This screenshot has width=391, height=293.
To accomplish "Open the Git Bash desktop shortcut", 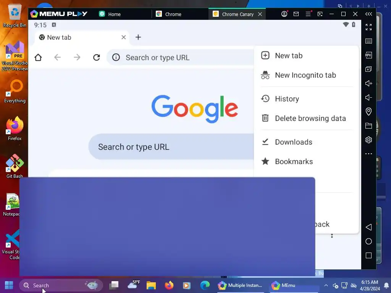I will coord(15,166).
